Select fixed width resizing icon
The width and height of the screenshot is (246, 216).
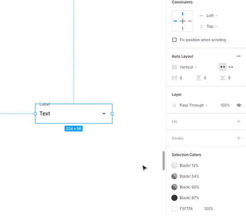pos(231,67)
